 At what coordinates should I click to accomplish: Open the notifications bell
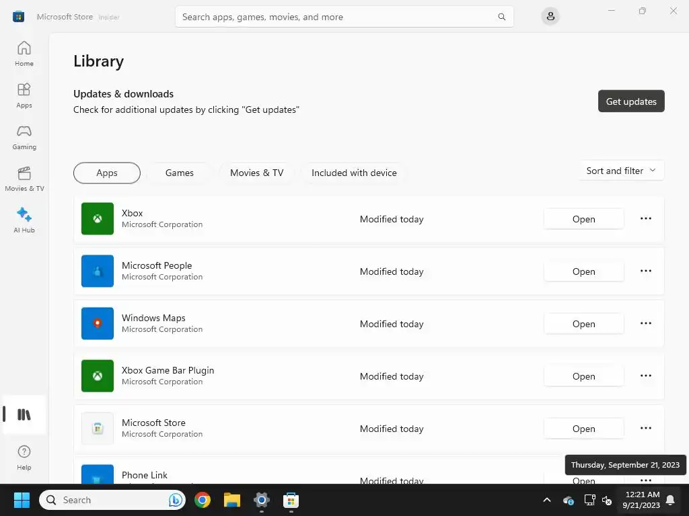[x=671, y=500]
